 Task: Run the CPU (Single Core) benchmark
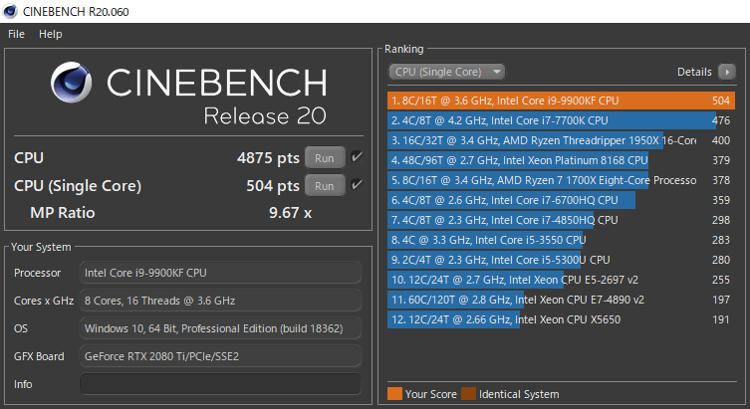point(325,185)
